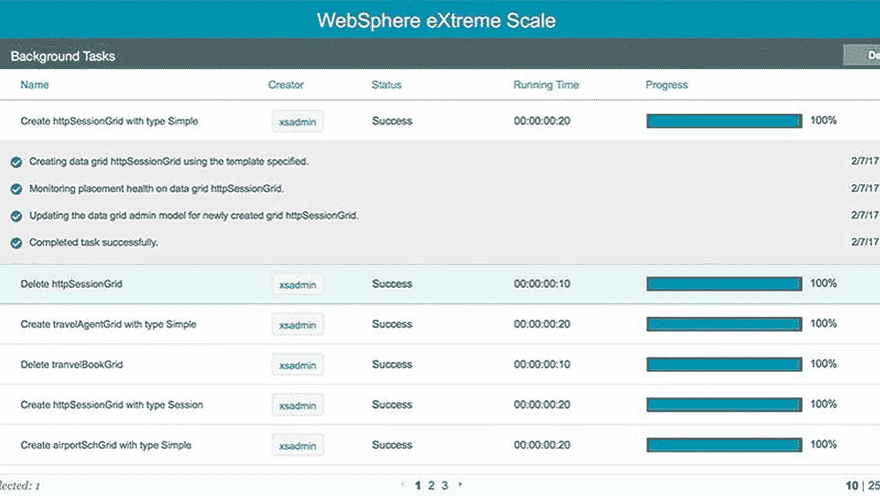
Task: Click the Running Time column header
Action: point(546,85)
